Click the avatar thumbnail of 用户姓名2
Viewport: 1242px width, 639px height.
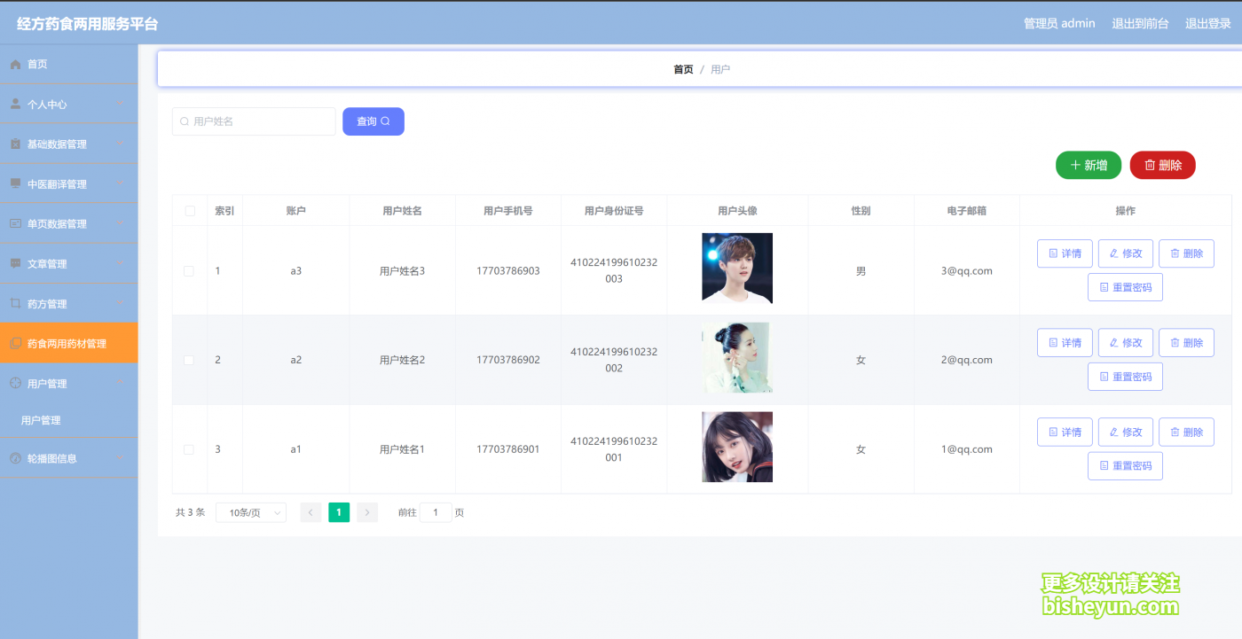point(737,358)
